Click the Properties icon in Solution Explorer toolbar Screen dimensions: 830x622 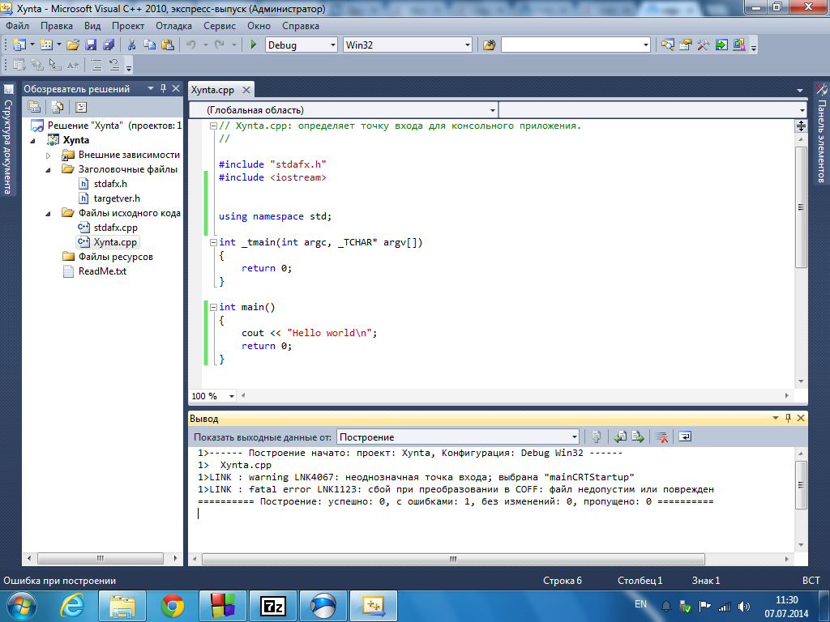(x=34, y=106)
